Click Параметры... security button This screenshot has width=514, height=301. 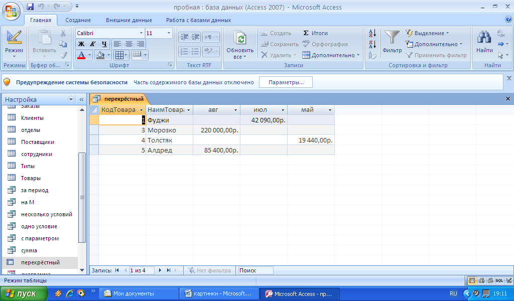286,82
